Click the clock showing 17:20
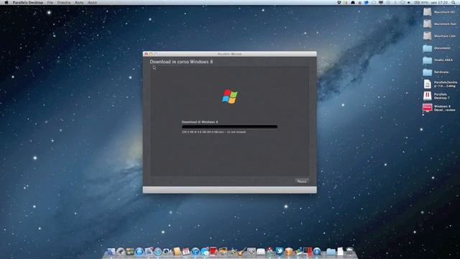The width and height of the screenshot is (460, 259). [439, 3]
